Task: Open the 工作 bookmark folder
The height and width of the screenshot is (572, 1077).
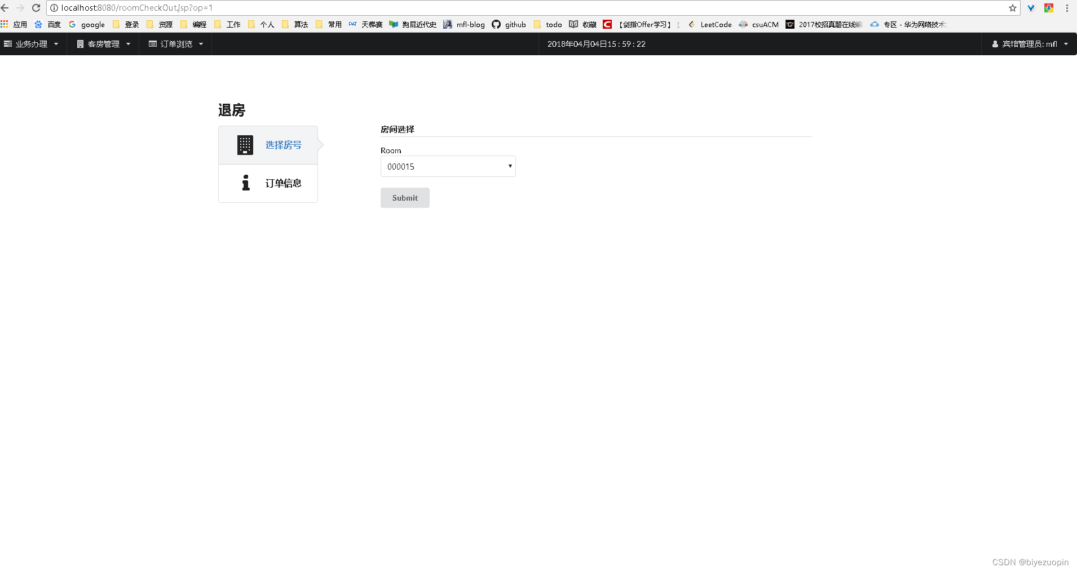Action: click(227, 24)
